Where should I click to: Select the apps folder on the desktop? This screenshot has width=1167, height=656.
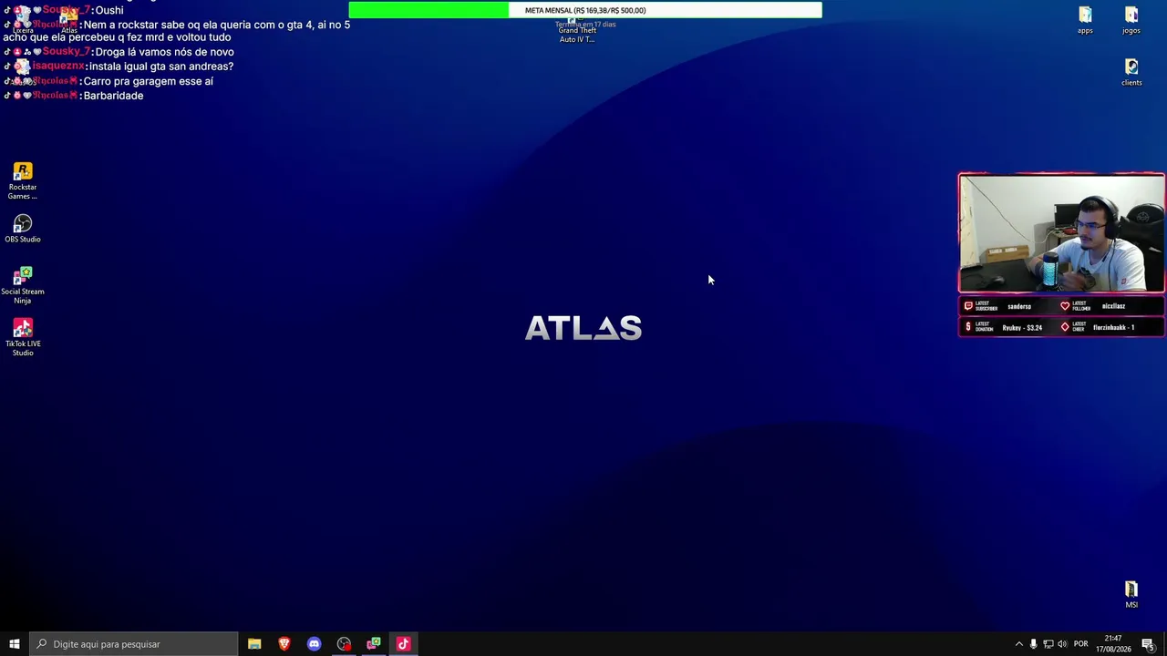[x=1085, y=20]
